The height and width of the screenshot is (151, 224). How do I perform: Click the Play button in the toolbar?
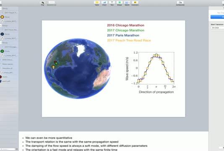click(x=42, y=3)
